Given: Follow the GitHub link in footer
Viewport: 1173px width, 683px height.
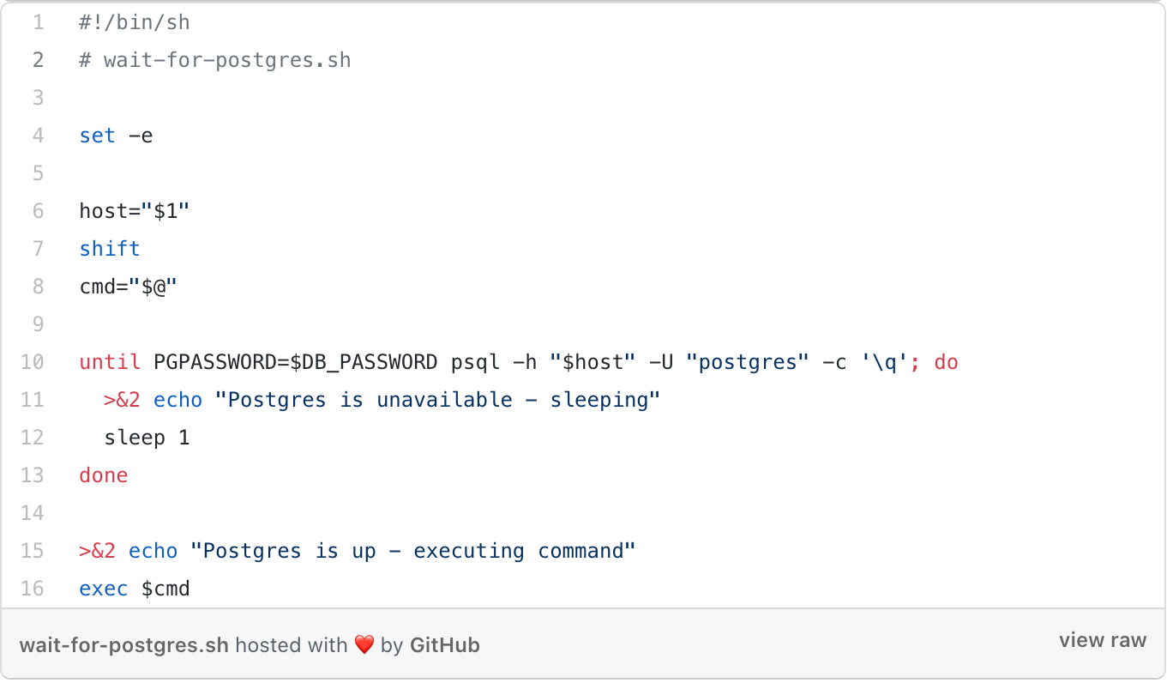Looking at the screenshot, I should [x=445, y=645].
